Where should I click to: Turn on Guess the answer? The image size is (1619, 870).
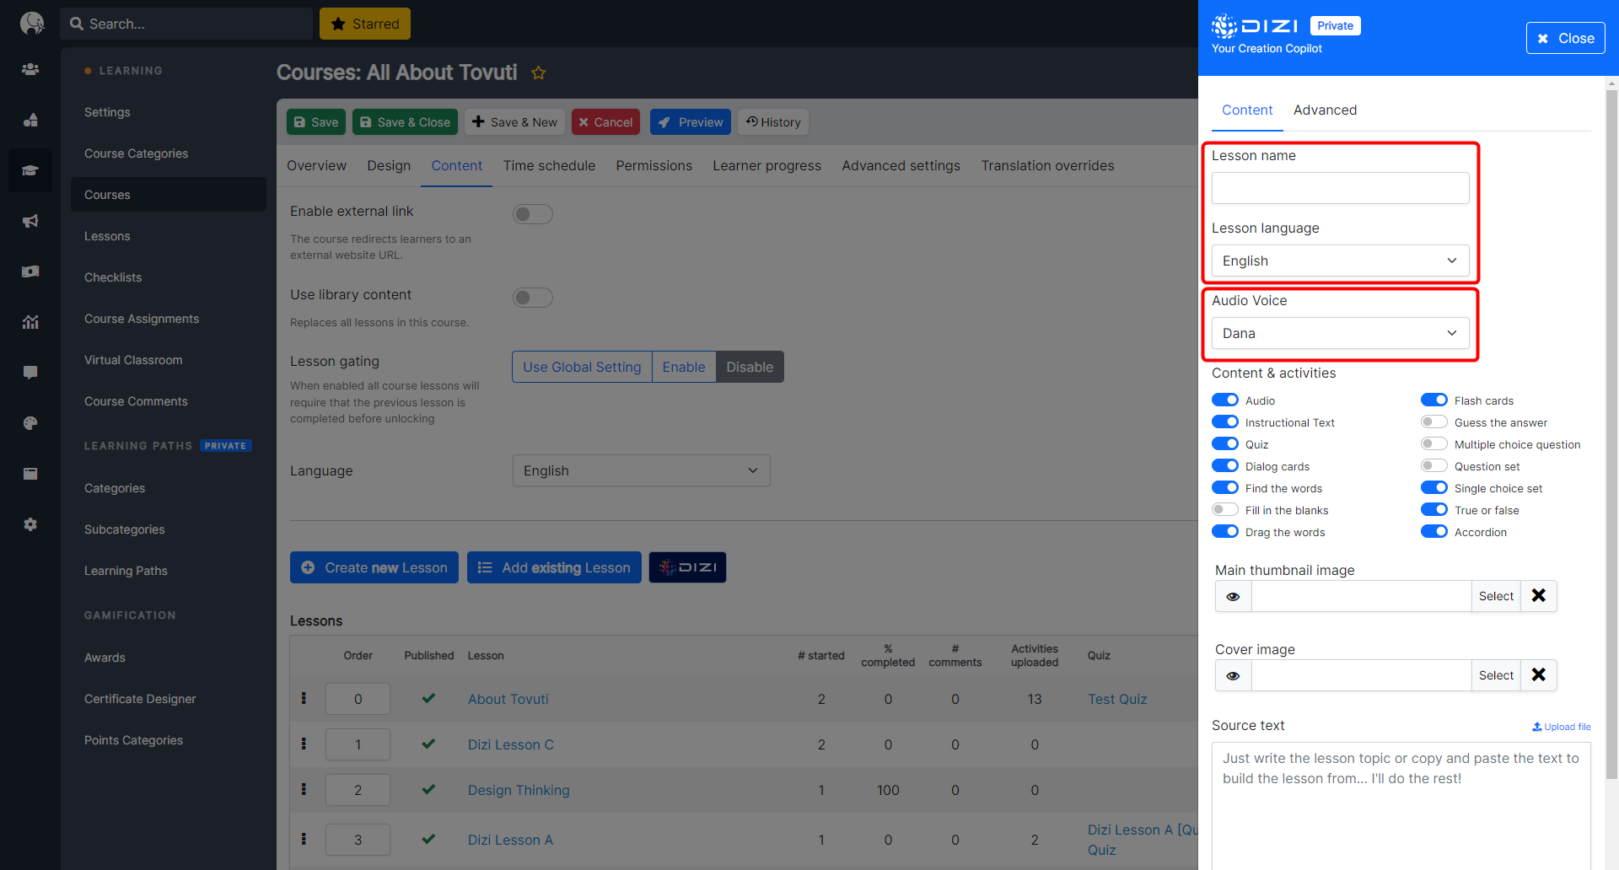(1434, 422)
